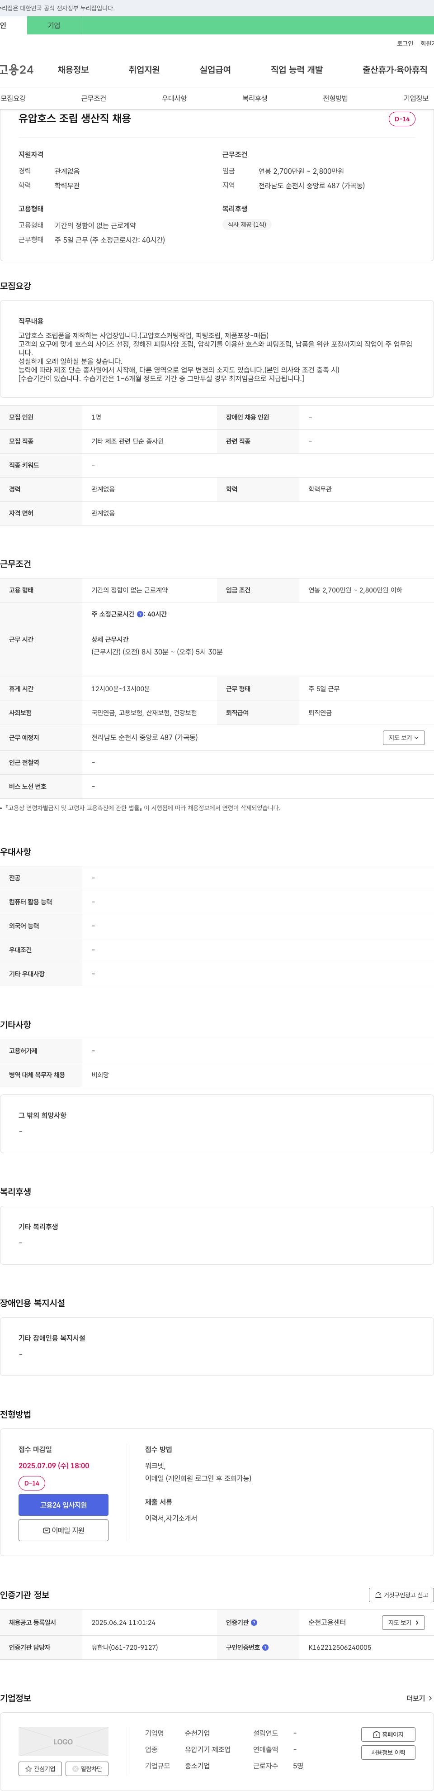Click the 이력서,자기소개서 submission documents text
Image resolution: width=434 pixels, height=1791 pixels.
171,1518
